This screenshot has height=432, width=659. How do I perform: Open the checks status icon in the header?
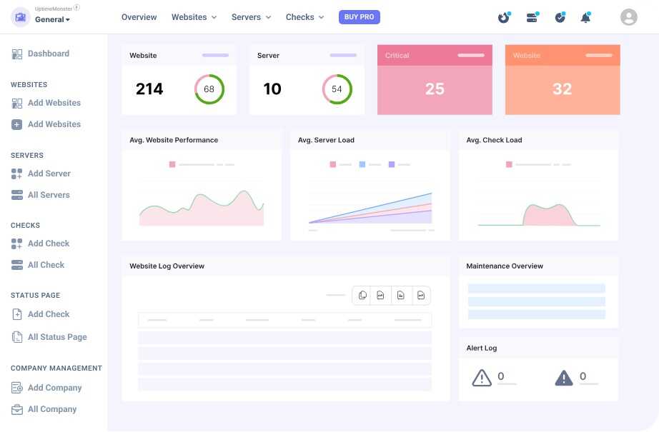(x=560, y=17)
